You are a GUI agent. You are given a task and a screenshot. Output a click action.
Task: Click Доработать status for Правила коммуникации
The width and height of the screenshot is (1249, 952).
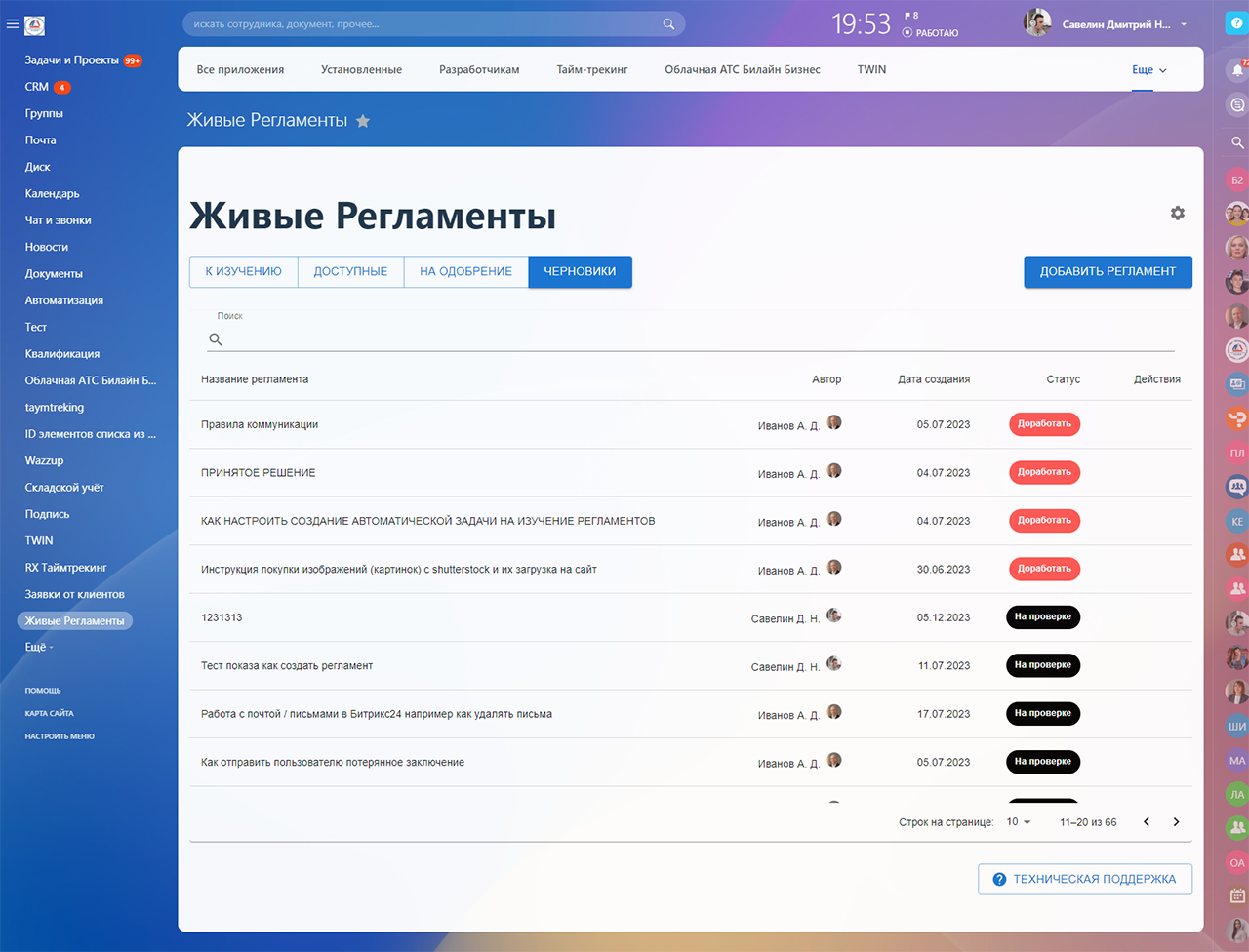(1044, 424)
